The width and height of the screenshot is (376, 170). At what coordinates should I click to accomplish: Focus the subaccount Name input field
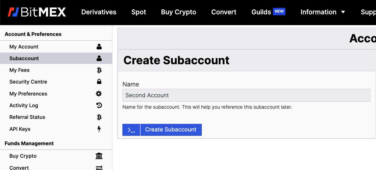tap(246, 95)
